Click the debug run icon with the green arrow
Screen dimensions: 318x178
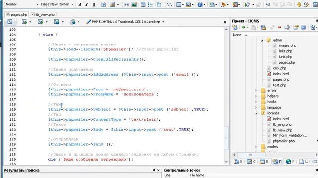click(247, 4)
